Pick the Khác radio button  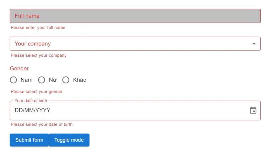coord(66,80)
